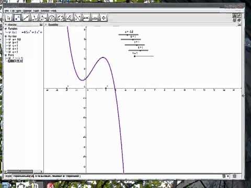Click the upper-right icon in the toolbar's far-right cluster
This screenshot has width=251, height=188.
coord(239,16)
